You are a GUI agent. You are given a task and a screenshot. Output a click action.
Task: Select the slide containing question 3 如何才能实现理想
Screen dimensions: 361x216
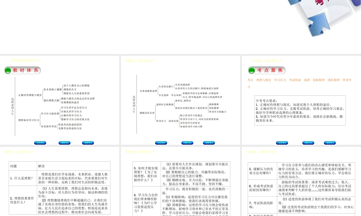[x=180, y=181]
